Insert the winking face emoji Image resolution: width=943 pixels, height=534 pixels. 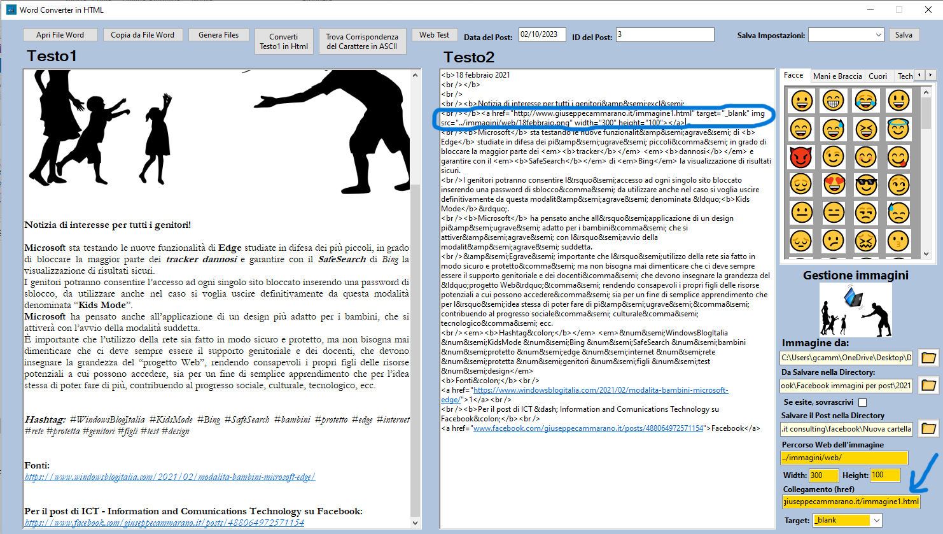(x=834, y=157)
